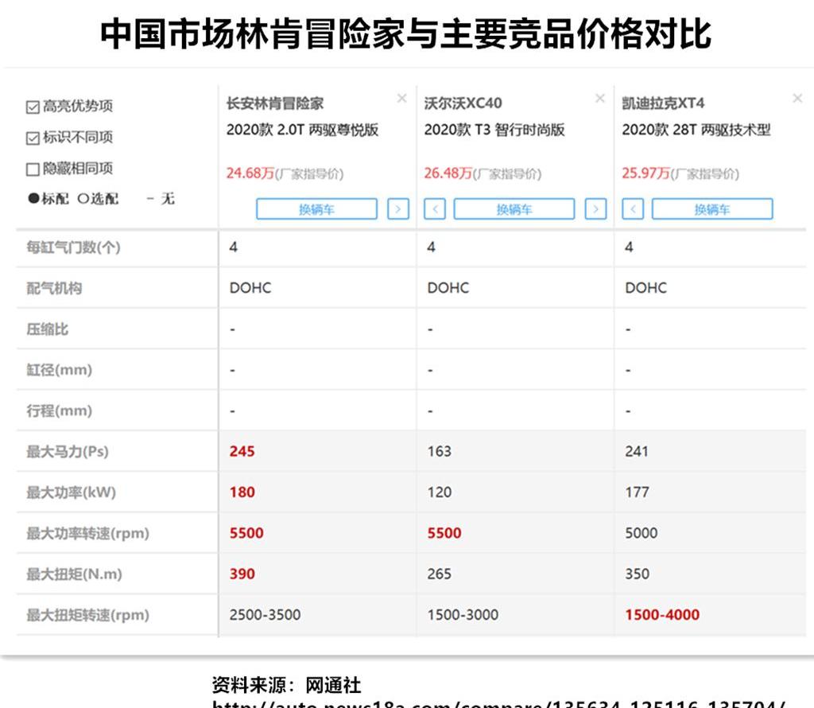
Task: Click the torque value 390
Action: coord(242,574)
